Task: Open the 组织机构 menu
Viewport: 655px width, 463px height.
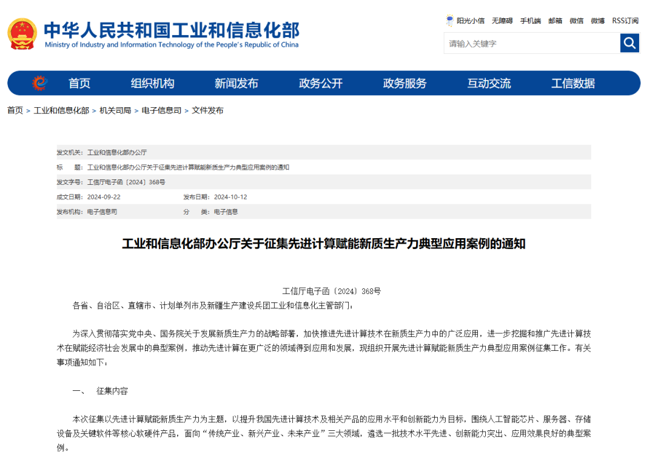Action: [152, 84]
